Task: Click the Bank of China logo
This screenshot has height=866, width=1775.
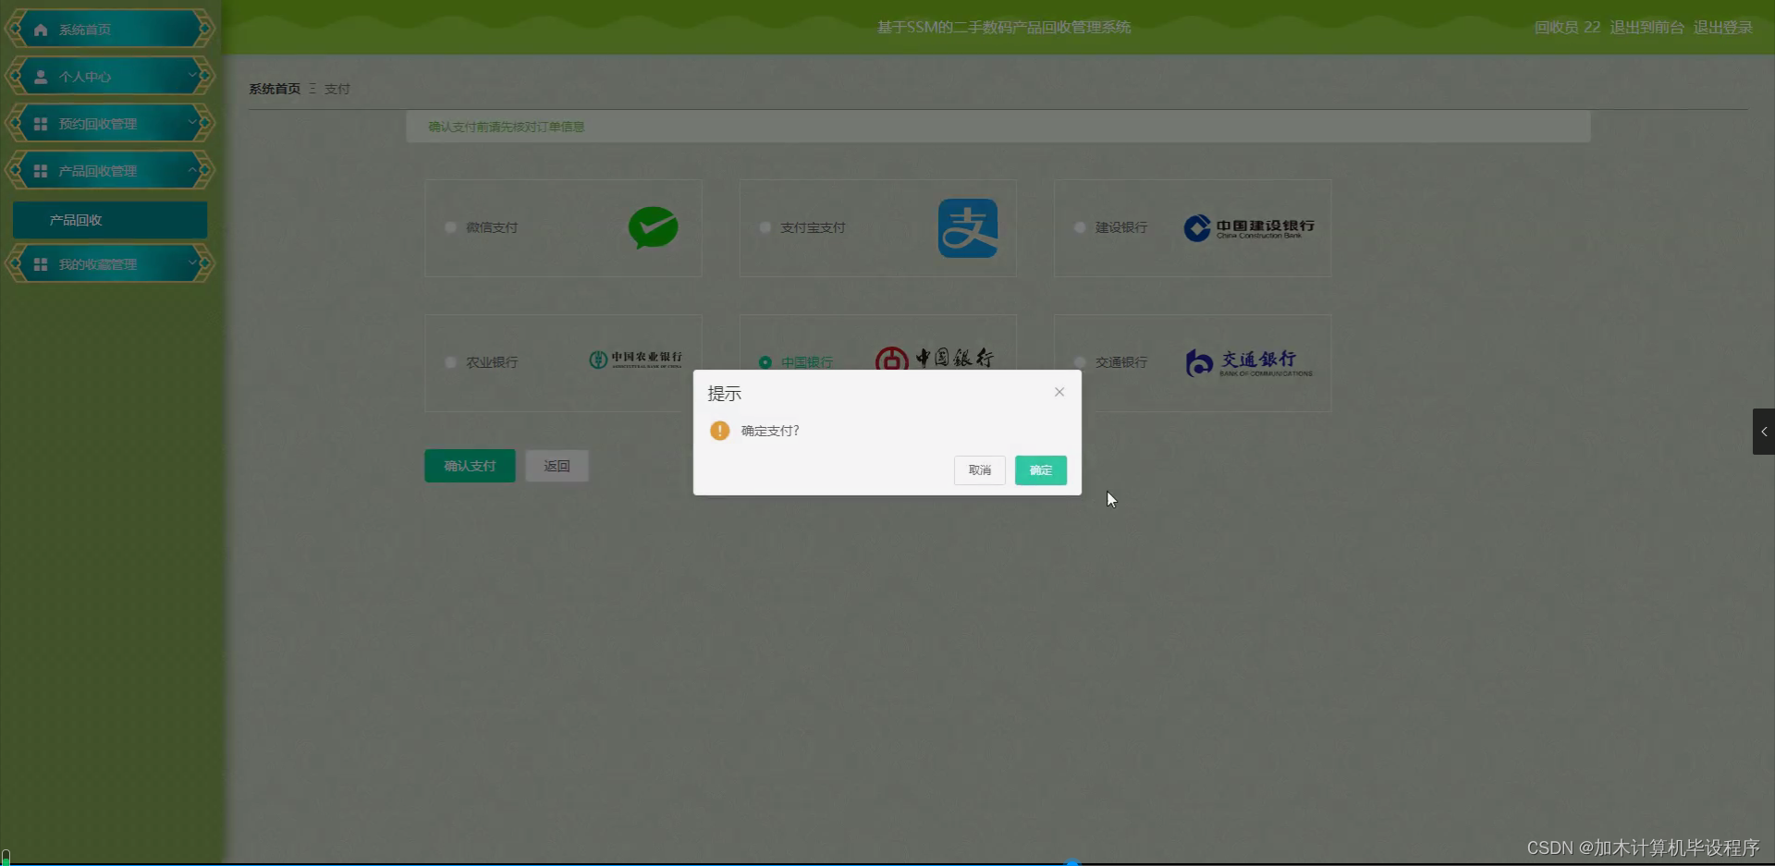Action: point(935,359)
